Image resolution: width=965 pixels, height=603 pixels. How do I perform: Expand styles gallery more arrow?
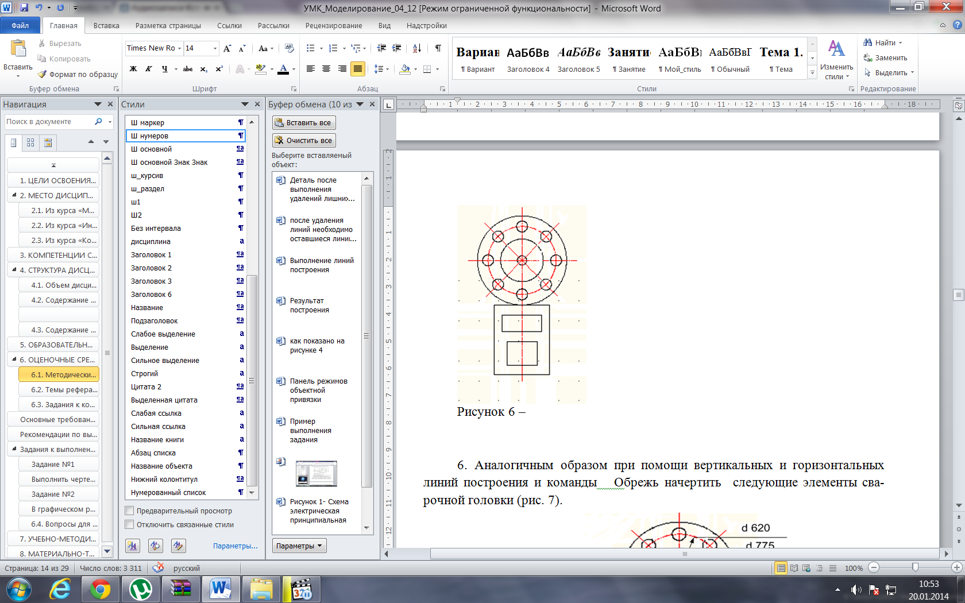[x=812, y=73]
